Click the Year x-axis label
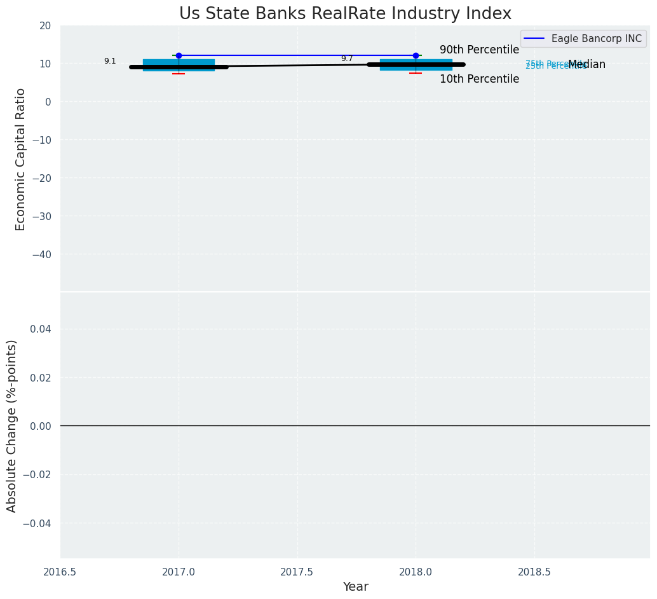The height and width of the screenshot is (599, 657). click(x=355, y=587)
